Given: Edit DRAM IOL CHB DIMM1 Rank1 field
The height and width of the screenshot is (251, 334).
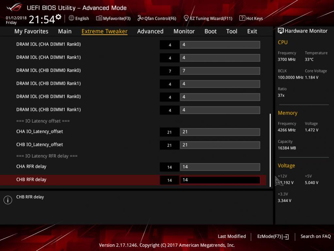Looking at the screenshot, I should tap(220, 110).
